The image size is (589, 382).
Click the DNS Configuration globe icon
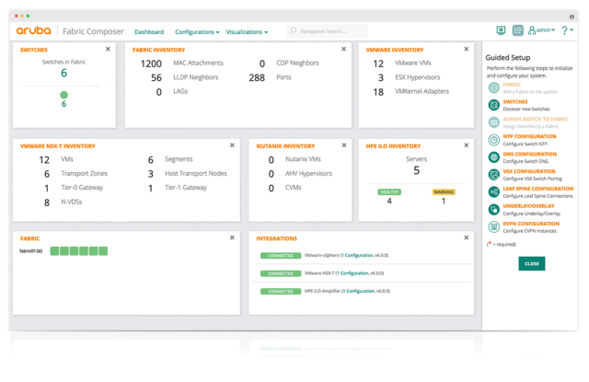[494, 157]
